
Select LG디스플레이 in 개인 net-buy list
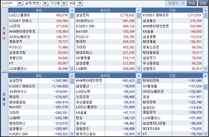[39, 15]
